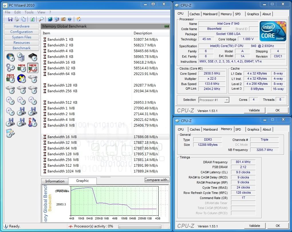The width and height of the screenshot is (292, 232).
Task: Select the Bandwidth 1 KB row
Action: click(x=105, y=40)
